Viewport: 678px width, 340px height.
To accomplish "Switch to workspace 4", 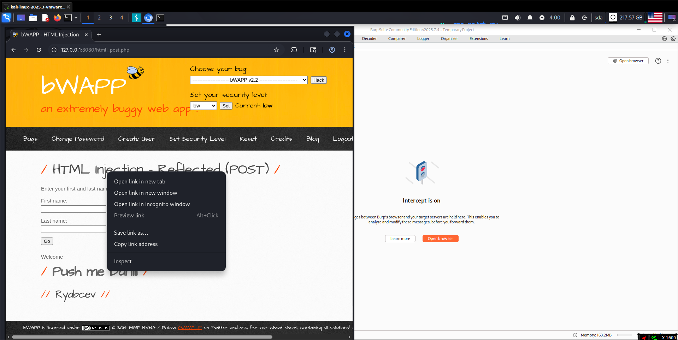I will pos(122,18).
